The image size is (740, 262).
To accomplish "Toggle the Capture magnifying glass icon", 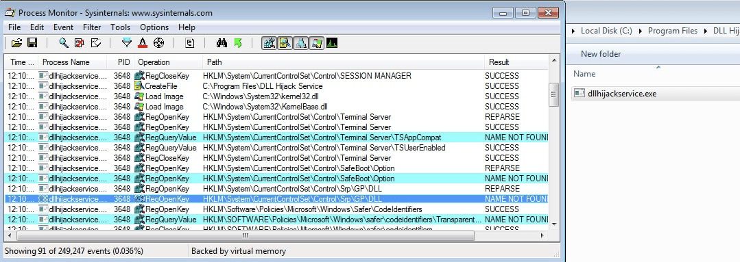I will [64, 43].
